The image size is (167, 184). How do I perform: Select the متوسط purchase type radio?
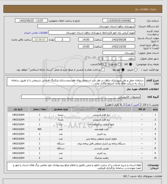point(123,70)
